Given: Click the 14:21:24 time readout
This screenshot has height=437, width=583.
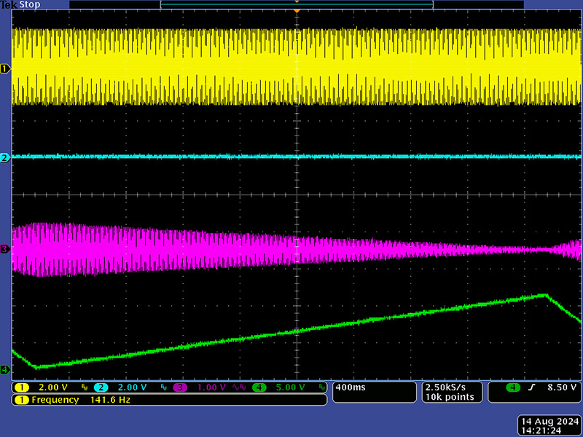Looking at the screenshot, I should tap(541, 431).
